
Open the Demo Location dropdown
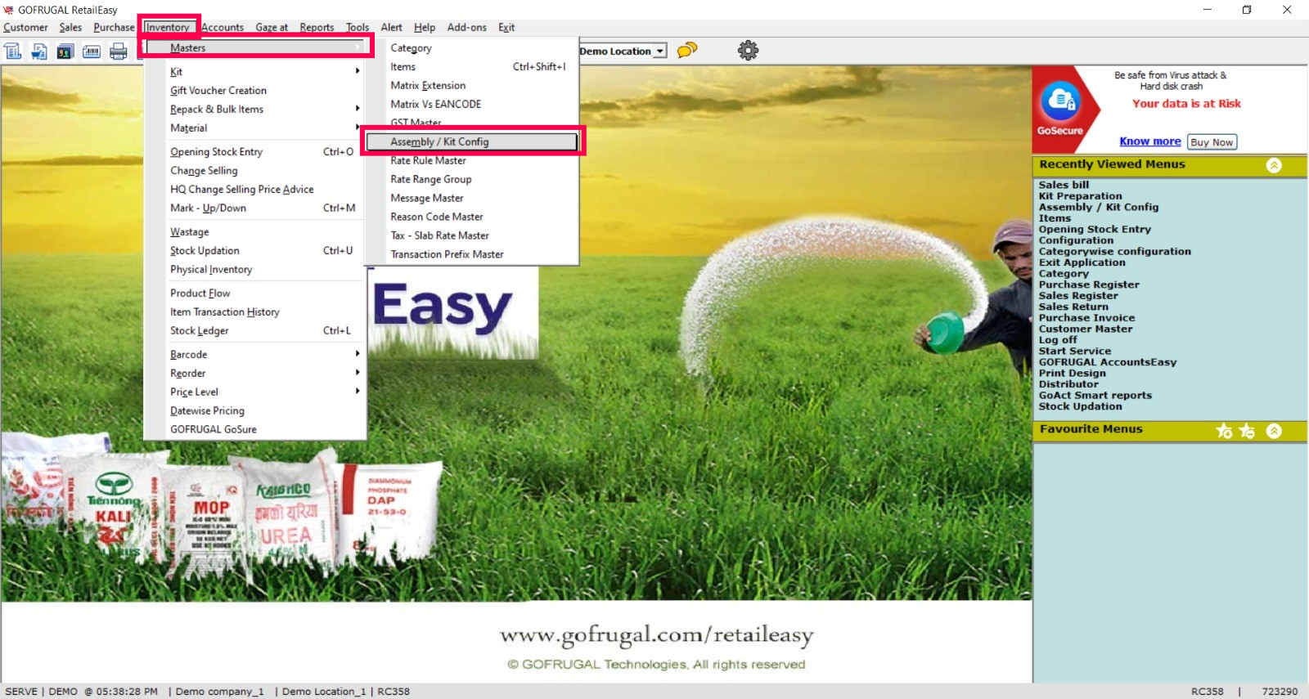tap(659, 51)
